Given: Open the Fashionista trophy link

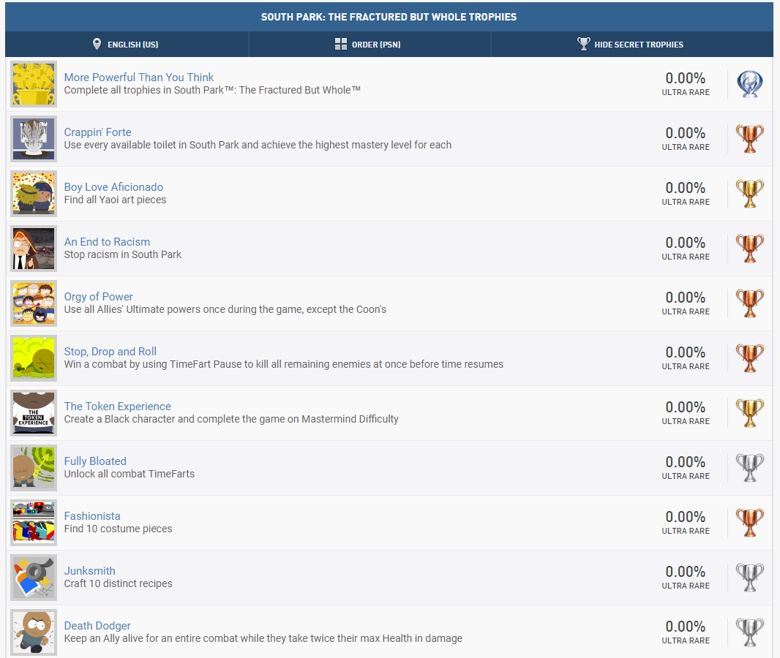Looking at the screenshot, I should tap(92, 516).
